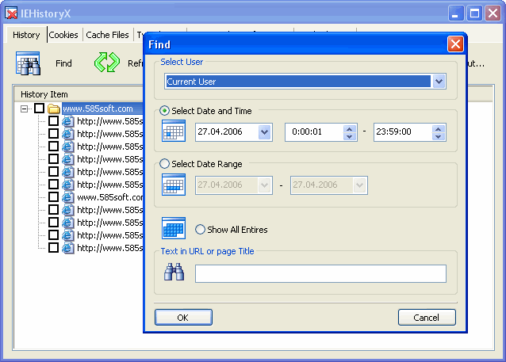The image size is (506, 362).
Task: Click the folder icon beside www.585soft.com
Action: (x=54, y=109)
